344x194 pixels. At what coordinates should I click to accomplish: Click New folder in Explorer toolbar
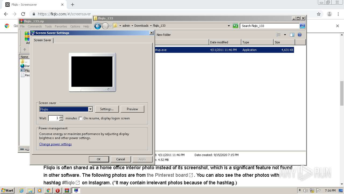(164, 35)
